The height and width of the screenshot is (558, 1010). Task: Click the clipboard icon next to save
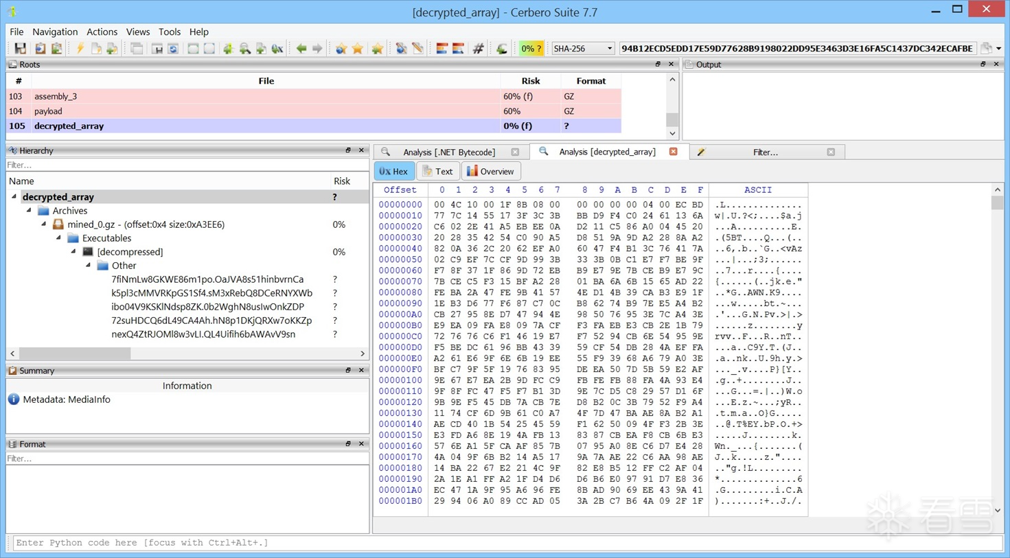coord(40,49)
